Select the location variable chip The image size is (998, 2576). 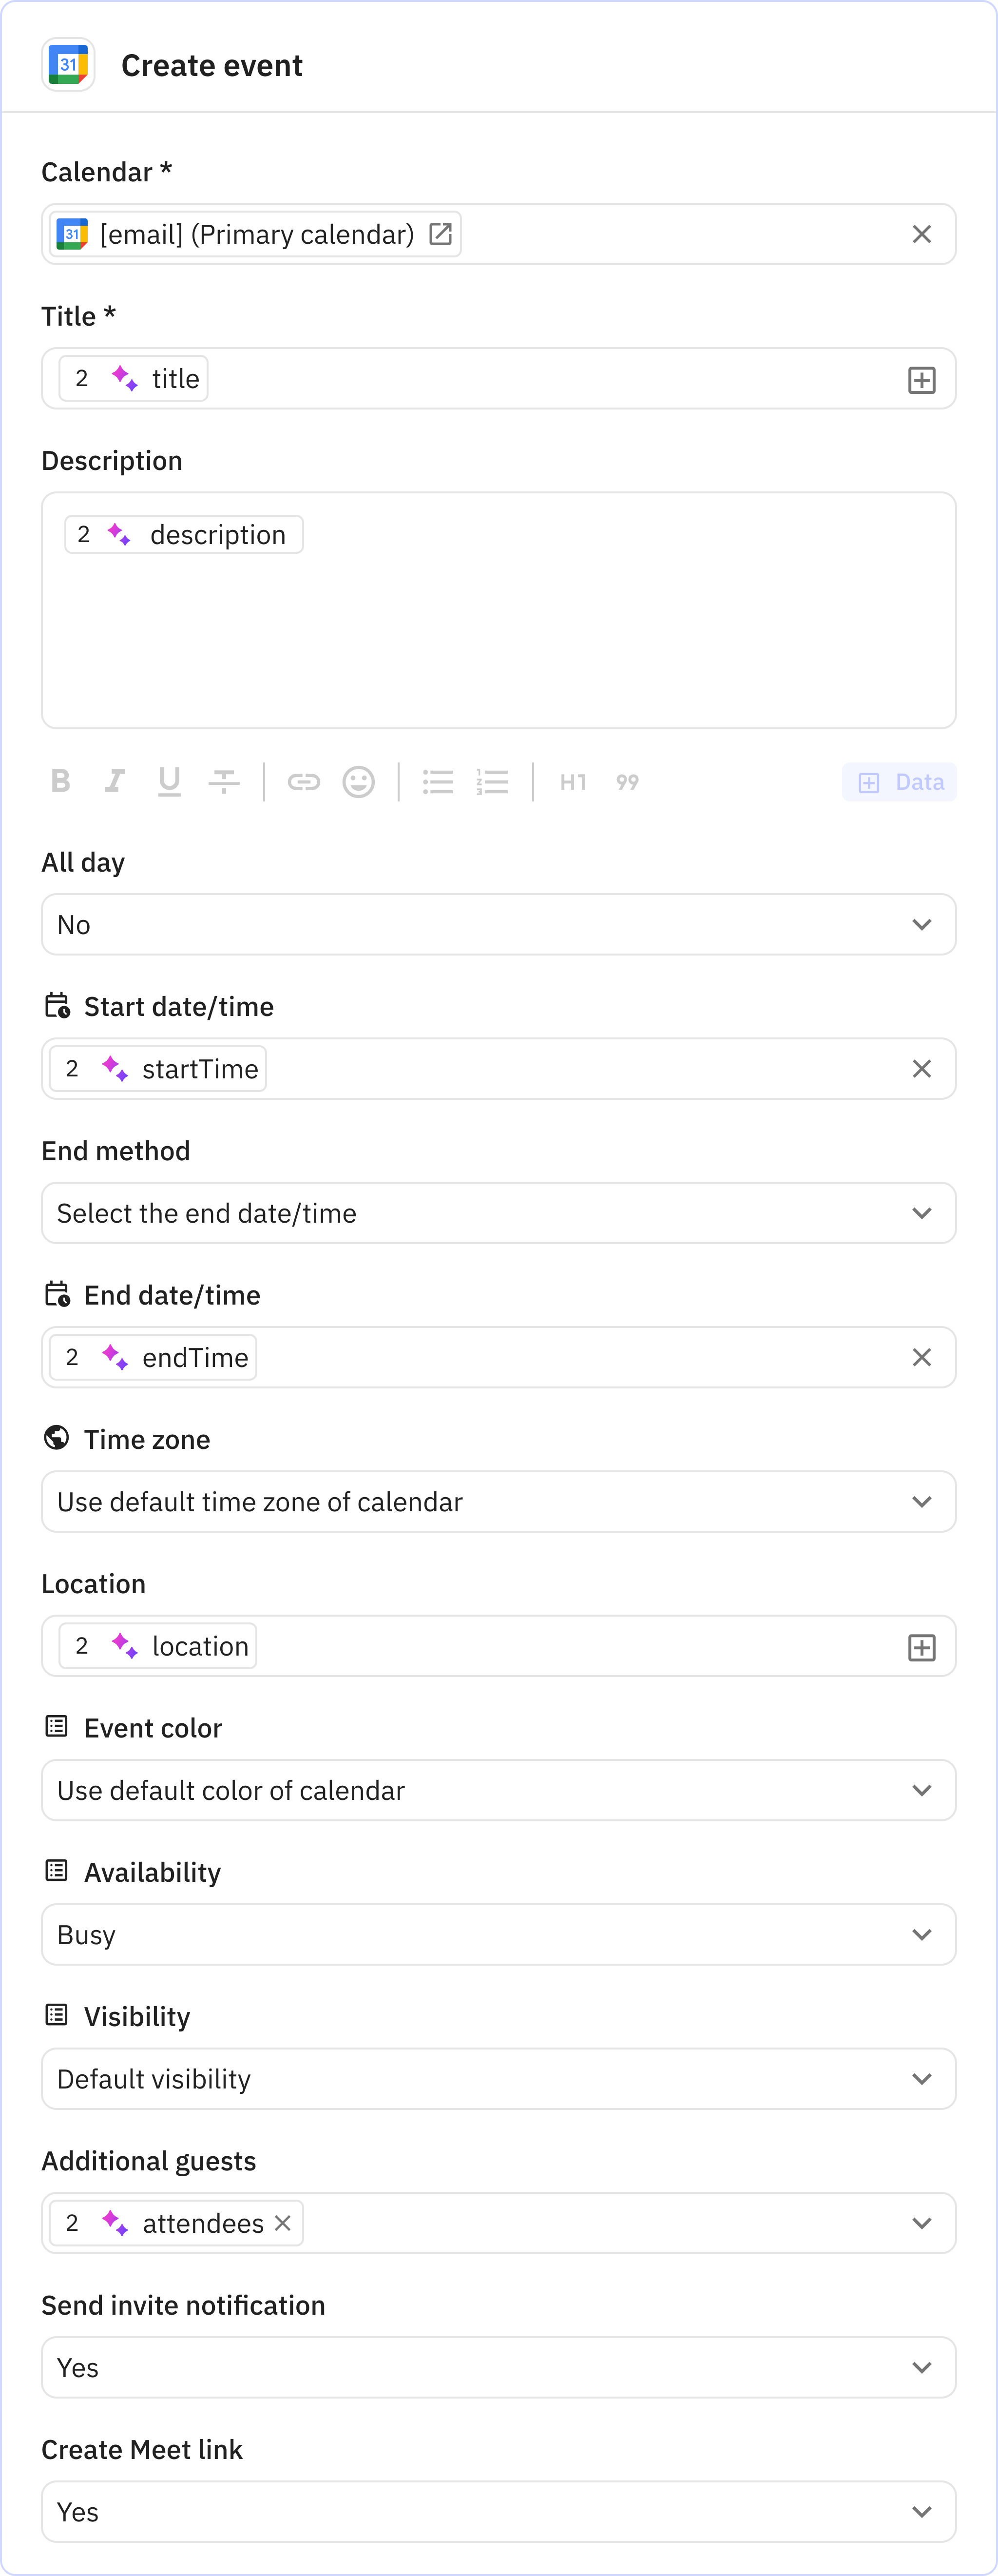[x=158, y=1646]
